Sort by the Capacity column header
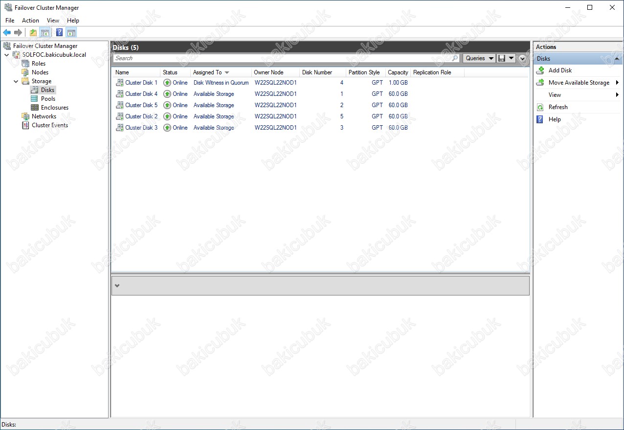 tap(398, 72)
